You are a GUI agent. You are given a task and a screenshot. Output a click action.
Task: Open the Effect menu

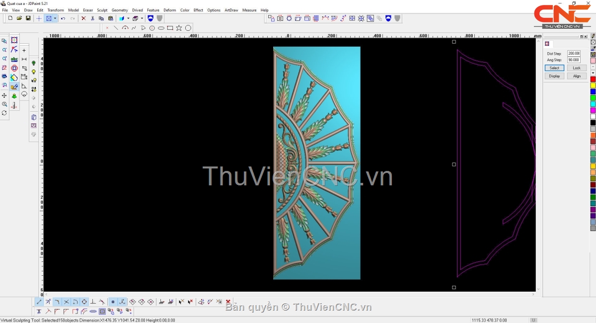198,10
